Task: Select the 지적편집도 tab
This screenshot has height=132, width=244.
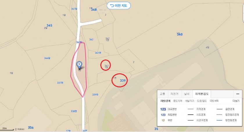Action: coord(202,94)
